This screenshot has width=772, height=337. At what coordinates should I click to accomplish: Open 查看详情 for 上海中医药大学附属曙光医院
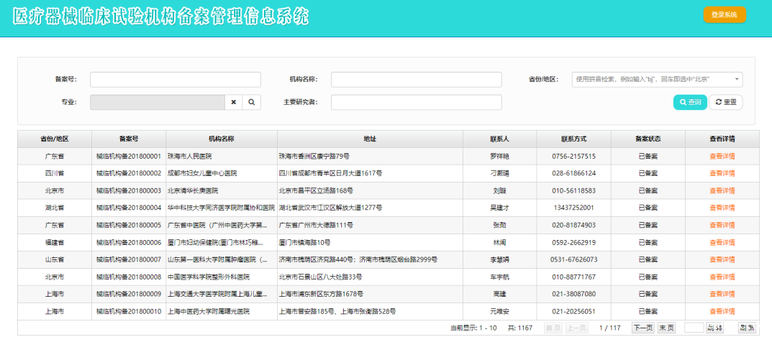click(x=722, y=311)
